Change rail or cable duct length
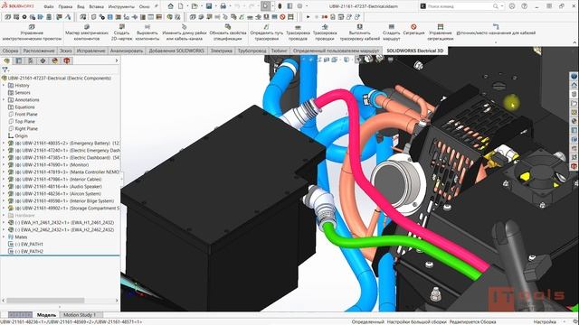 tap(185, 32)
